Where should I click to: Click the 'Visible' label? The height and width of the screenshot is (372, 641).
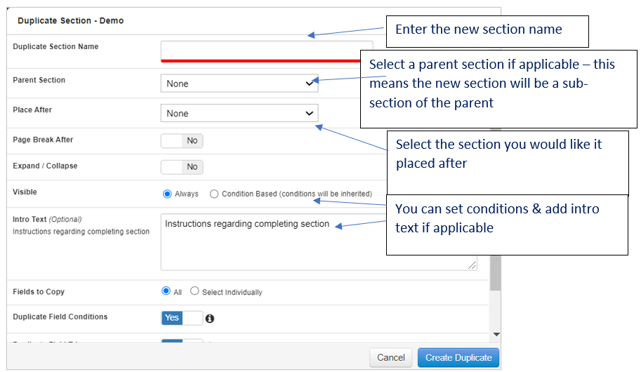[x=25, y=192]
